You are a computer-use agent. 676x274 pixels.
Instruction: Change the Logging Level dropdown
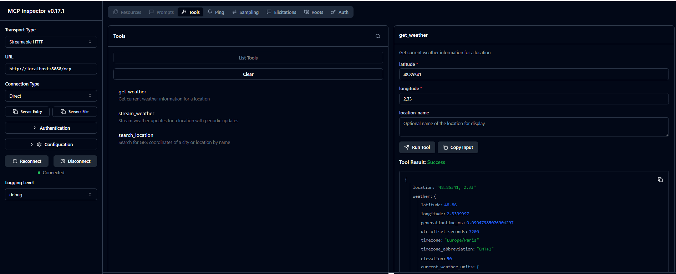(51, 195)
